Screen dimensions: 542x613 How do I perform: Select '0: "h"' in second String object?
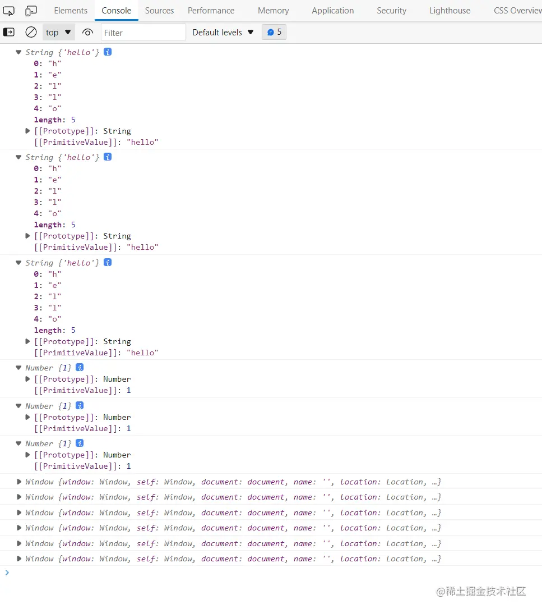click(x=47, y=168)
